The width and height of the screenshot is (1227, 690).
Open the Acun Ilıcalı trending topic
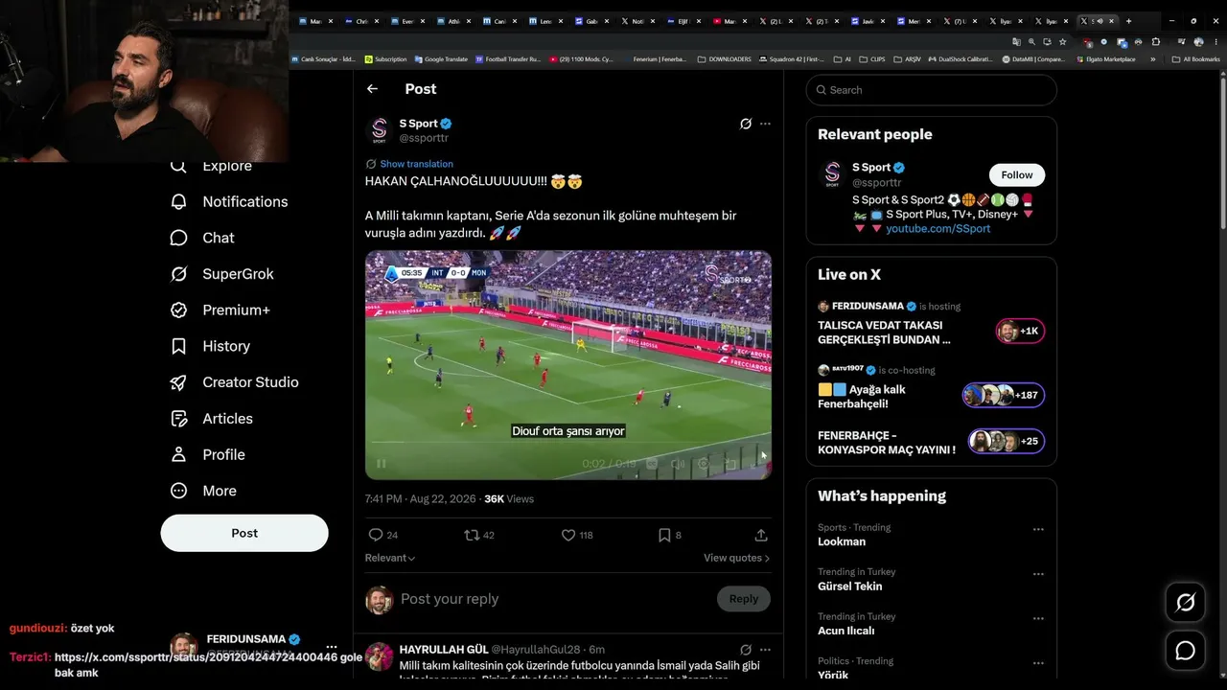coord(845,631)
